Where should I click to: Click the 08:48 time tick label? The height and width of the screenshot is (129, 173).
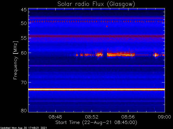(x=55, y=117)
